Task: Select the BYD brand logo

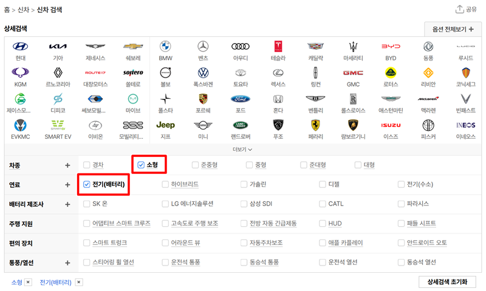Action: click(391, 47)
